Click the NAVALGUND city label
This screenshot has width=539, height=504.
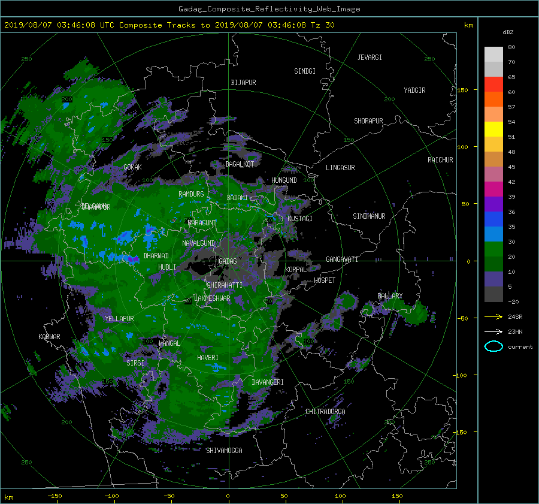pyautogui.click(x=198, y=243)
